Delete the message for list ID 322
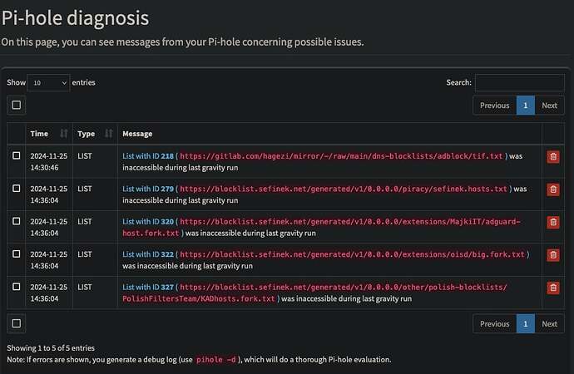Image resolution: width=574 pixels, height=374 pixels. click(553, 254)
